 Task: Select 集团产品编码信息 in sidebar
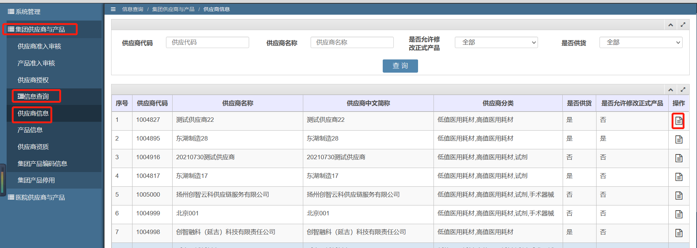(42, 164)
